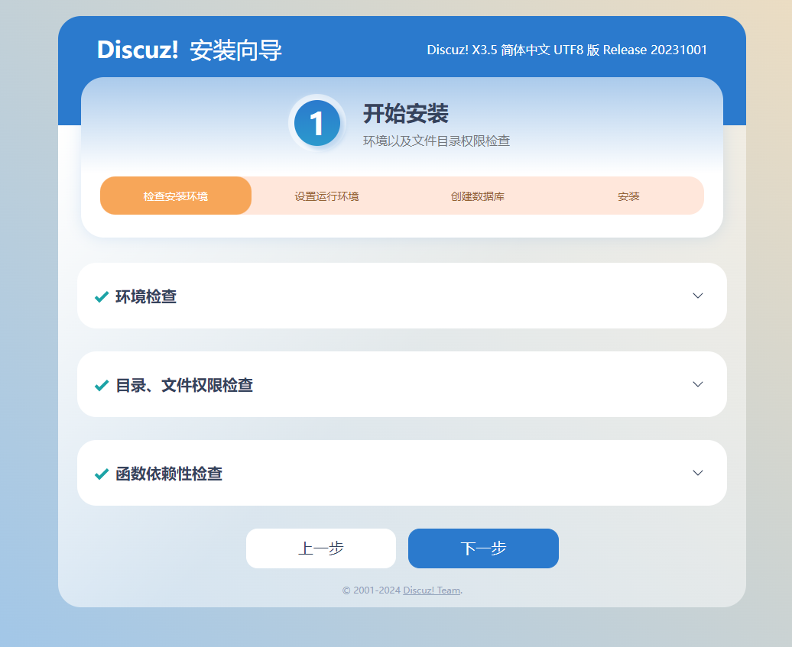The height and width of the screenshot is (647, 792).
Task: Select the 设置运行环境 step tab
Action: [x=326, y=196]
